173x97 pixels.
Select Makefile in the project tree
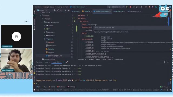click(50, 49)
